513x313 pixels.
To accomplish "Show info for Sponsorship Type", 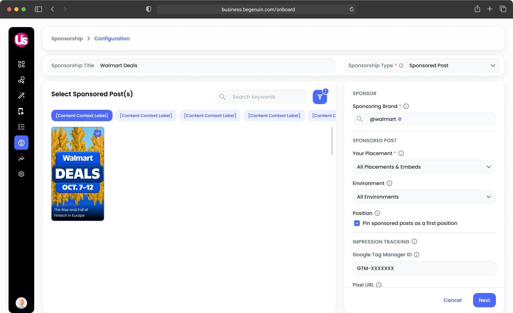I will click(401, 66).
